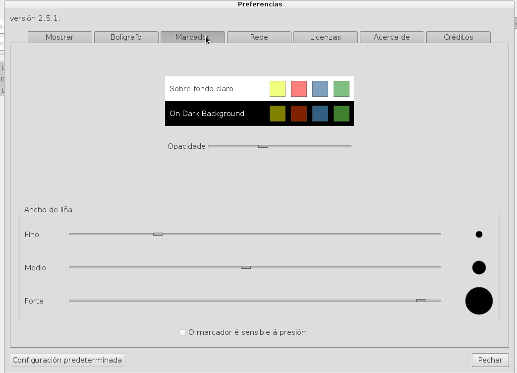Open the Licenzas tab
Screen dimensions: 517x373
click(x=325, y=37)
